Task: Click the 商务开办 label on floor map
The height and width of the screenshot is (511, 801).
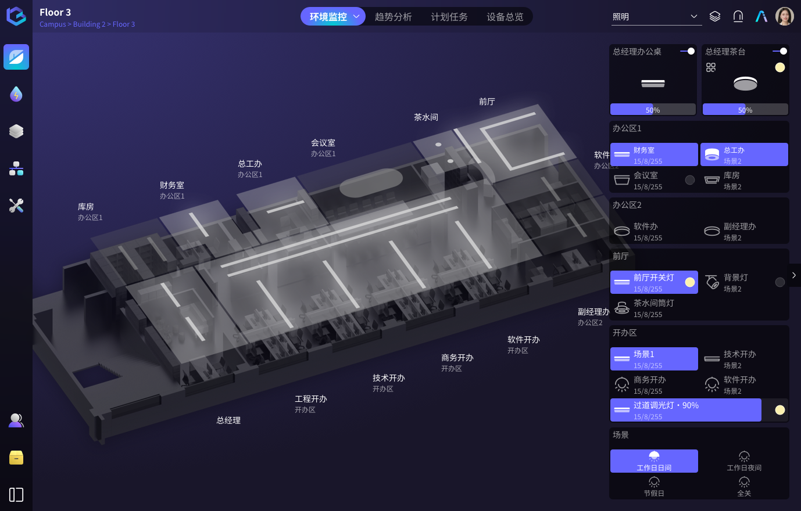Action: tap(457, 358)
